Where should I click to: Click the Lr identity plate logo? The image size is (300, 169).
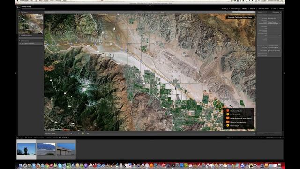pos(18,8)
